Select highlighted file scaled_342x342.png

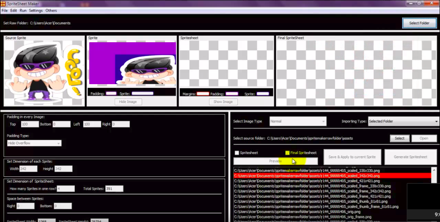click(x=332, y=176)
